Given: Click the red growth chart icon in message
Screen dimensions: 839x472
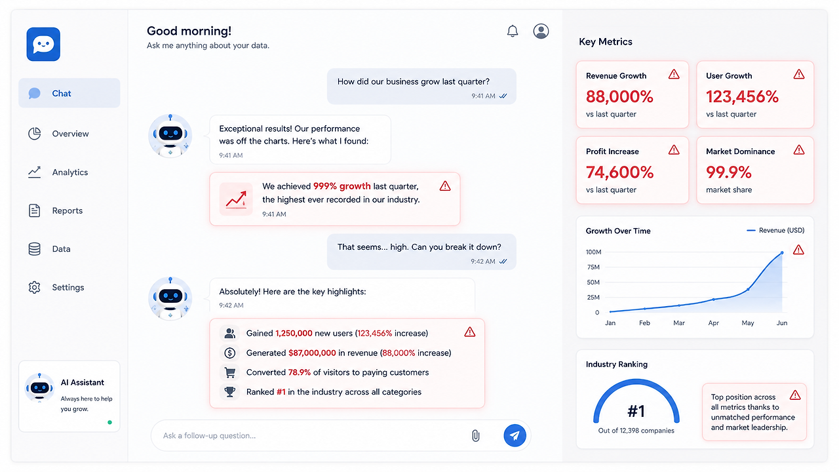Looking at the screenshot, I should [236, 199].
